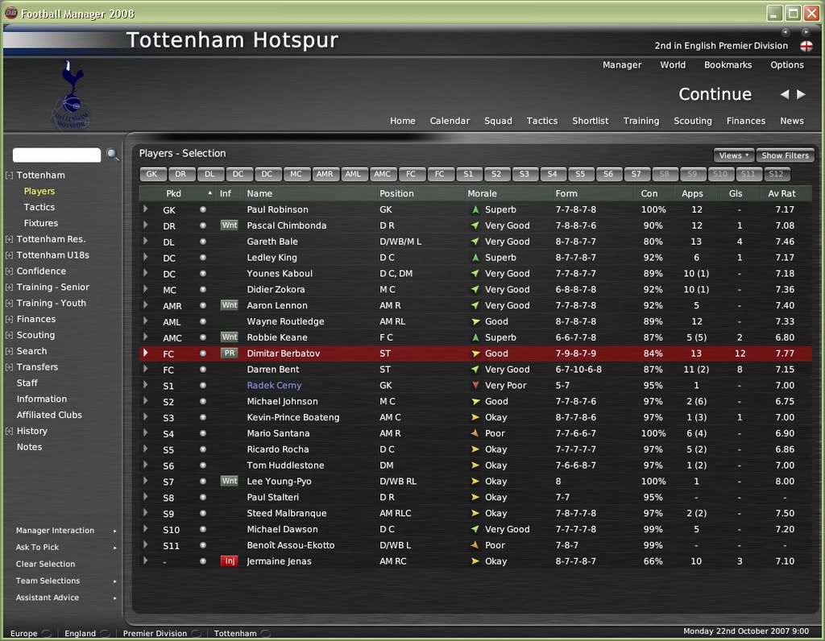Toggle selection dot for Radek Cerny
This screenshot has height=641, width=825.
point(202,385)
